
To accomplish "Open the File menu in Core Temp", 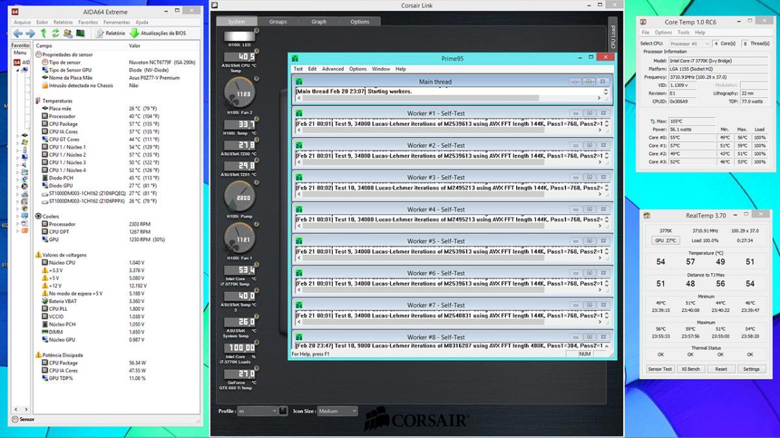I will tap(645, 32).
